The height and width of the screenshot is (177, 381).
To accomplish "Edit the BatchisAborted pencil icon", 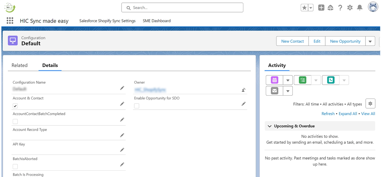I will (122, 165).
